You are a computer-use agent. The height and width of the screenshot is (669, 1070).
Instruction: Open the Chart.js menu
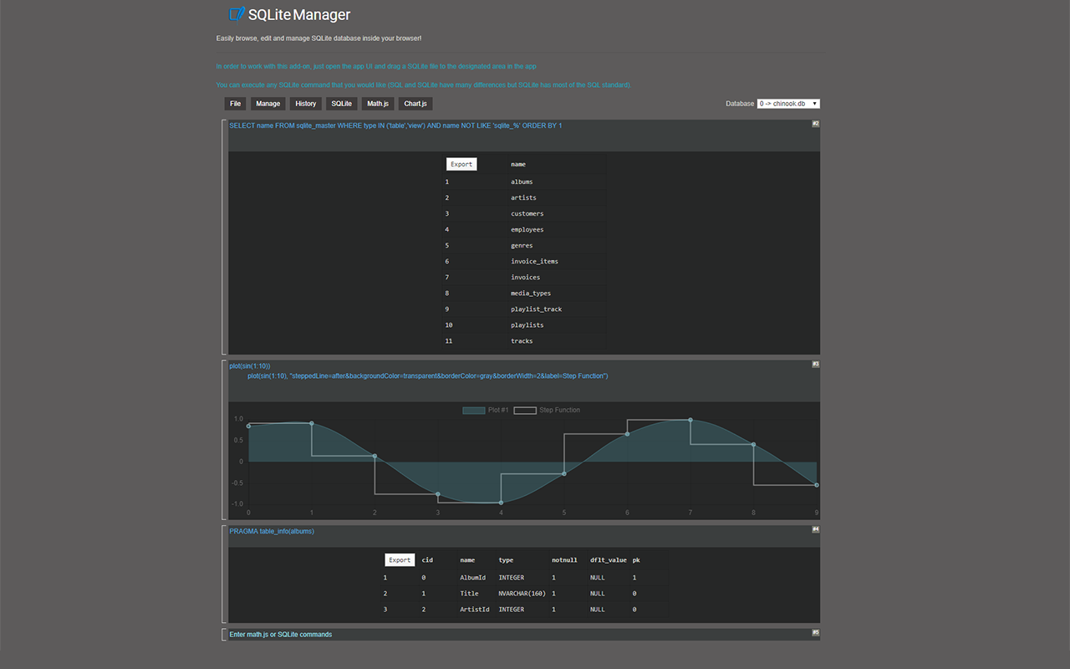415,104
